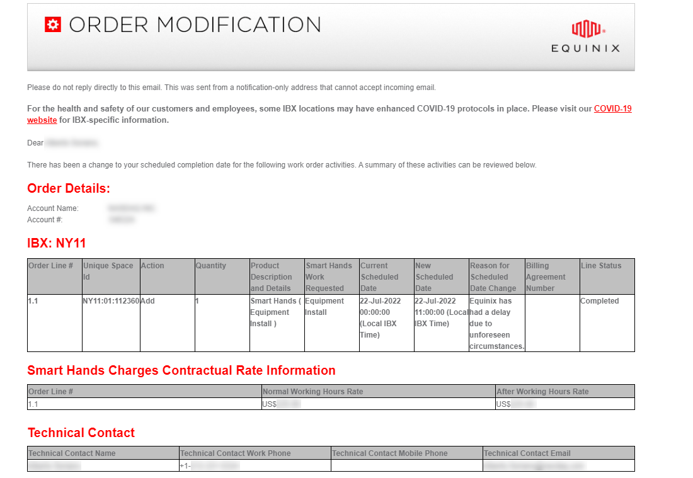Click the Dear greeting line

63,143
